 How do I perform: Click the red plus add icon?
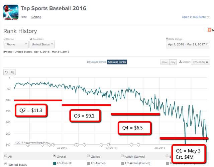click(209, 30)
